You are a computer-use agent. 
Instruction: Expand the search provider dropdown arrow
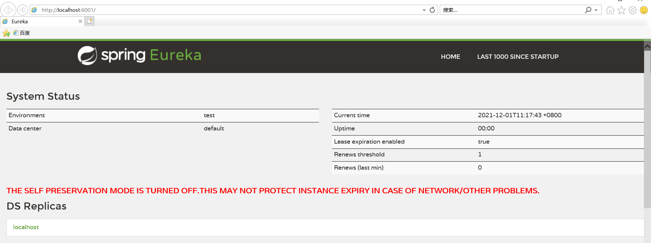click(596, 10)
